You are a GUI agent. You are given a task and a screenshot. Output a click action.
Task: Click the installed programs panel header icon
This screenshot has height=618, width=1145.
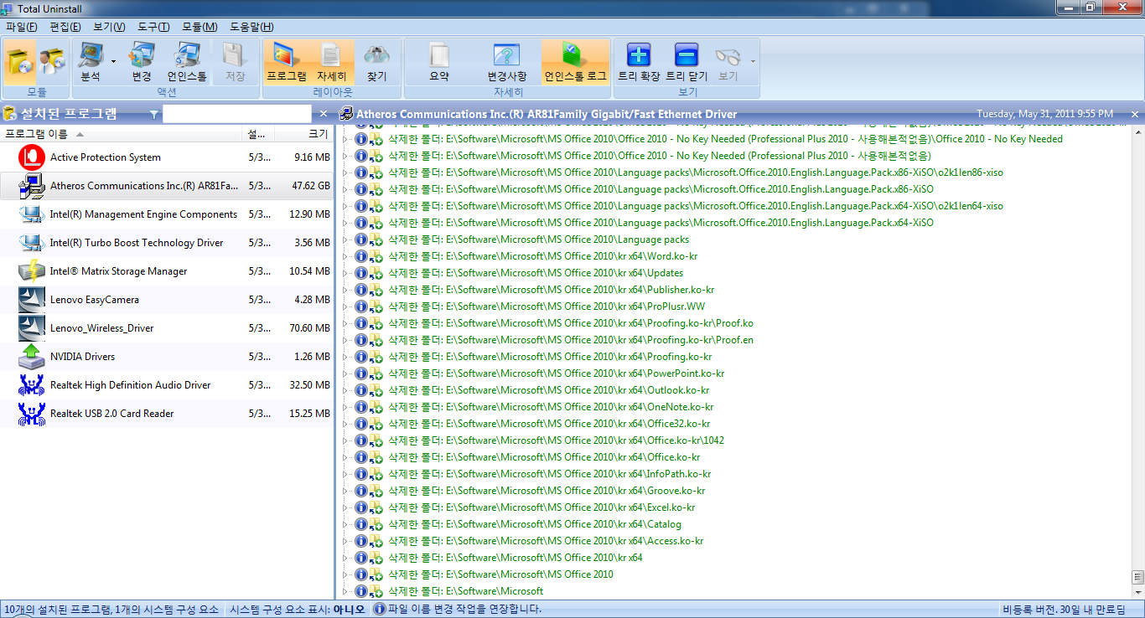pos(10,114)
